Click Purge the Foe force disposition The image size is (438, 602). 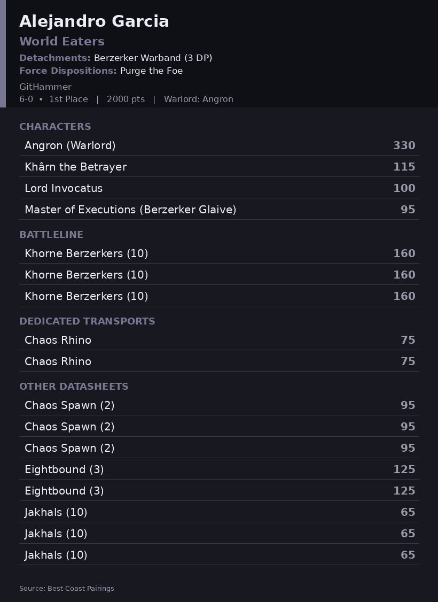152,71
